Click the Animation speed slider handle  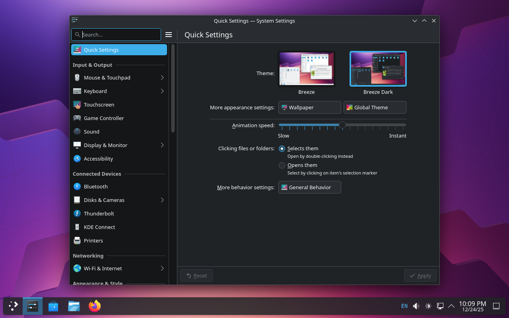[342, 125]
